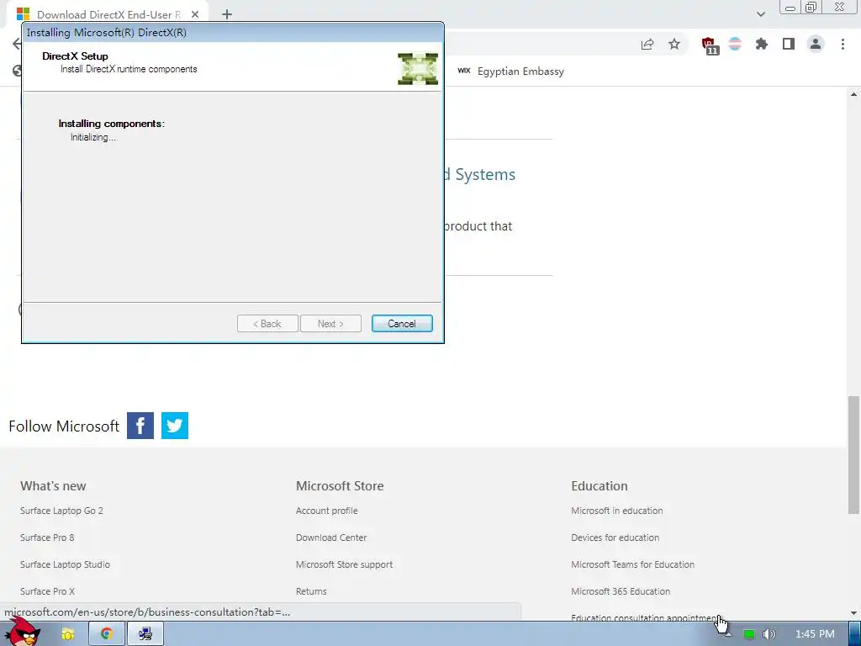Open Microsoft Teams for Education link

(x=632, y=564)
